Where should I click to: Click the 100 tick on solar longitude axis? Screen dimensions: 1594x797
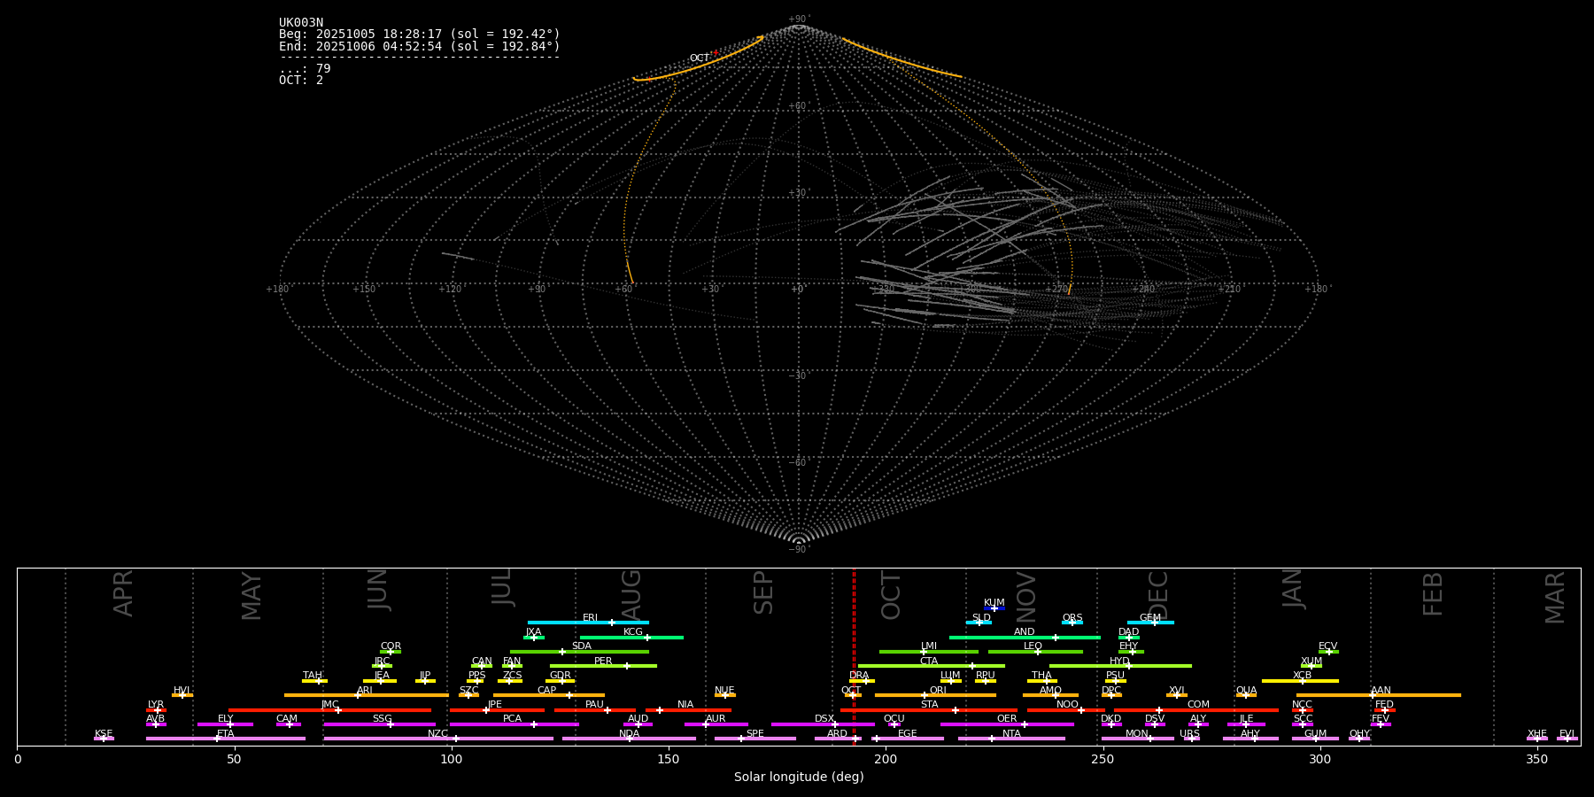[x=451, y=759]
